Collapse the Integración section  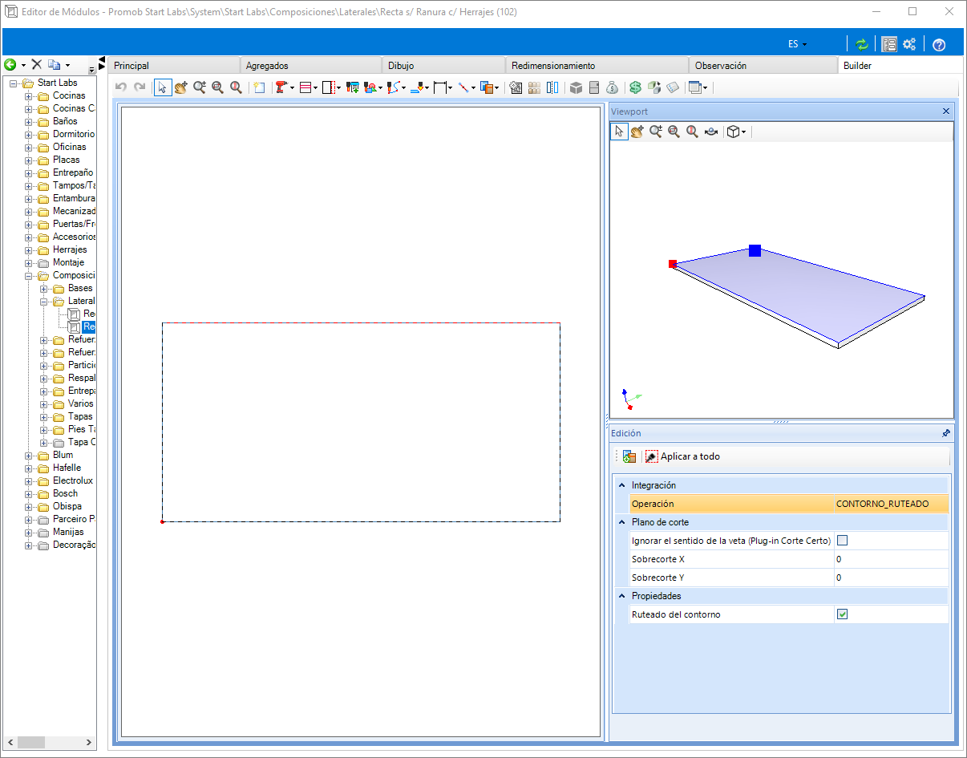click(621, 485)
